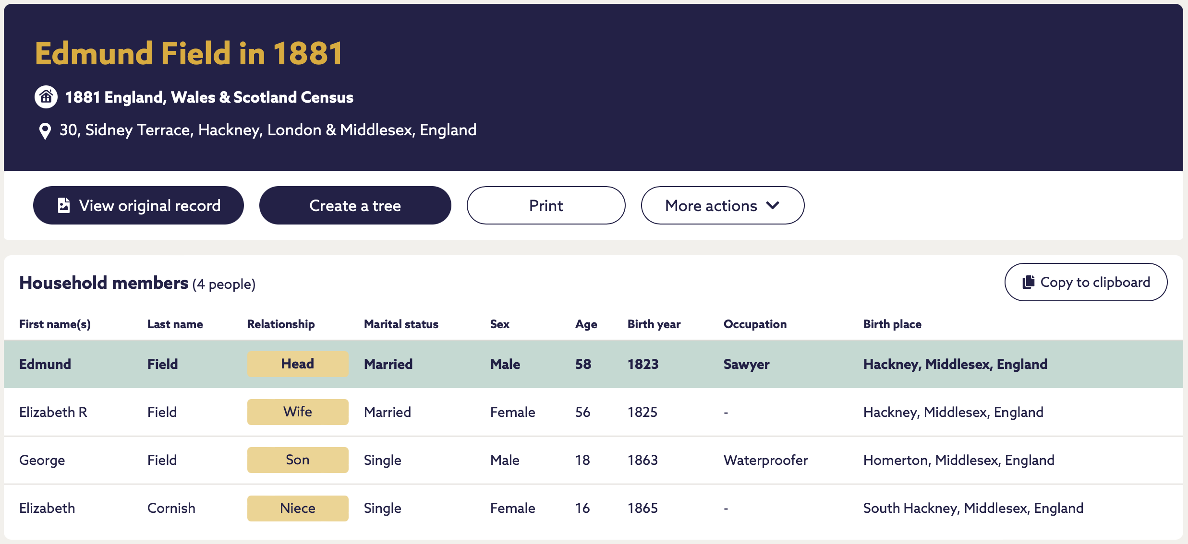Click the More actions chevron arrow
Screen dimensions: 1188x544
point(773,205)
